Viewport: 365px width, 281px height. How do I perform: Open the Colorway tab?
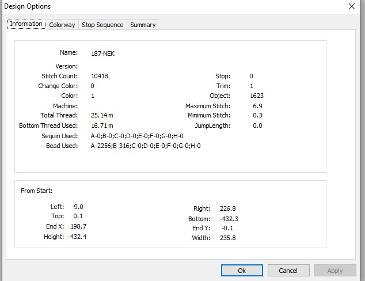pos(62,25)
